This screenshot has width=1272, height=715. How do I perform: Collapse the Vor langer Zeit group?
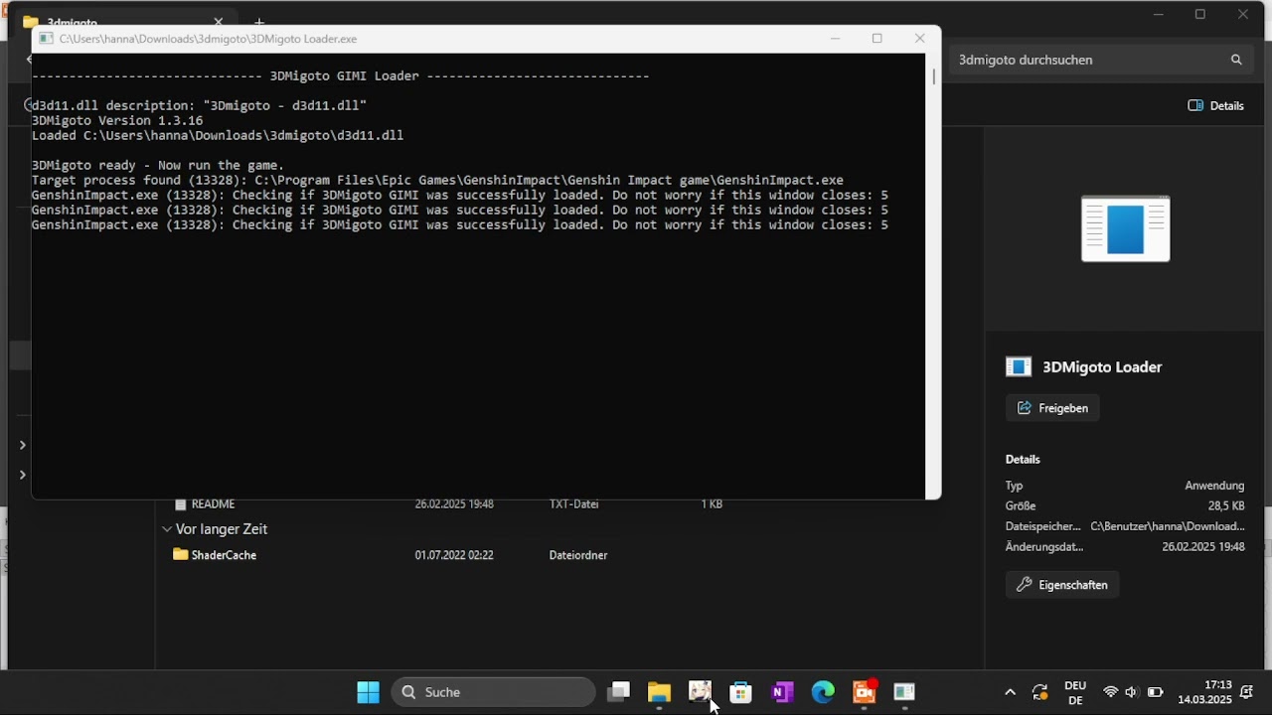pos(167,529)
